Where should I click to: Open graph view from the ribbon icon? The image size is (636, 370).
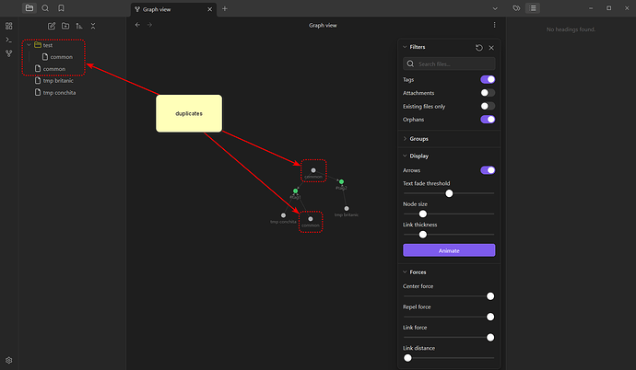point(8,53)
